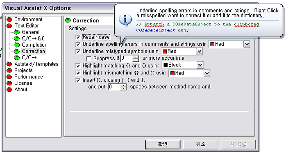Select the Correction tree item

tap(33, 51)
